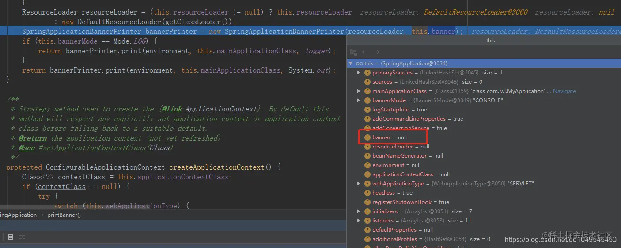Click 'System.out' in return statement

(309, 70)
